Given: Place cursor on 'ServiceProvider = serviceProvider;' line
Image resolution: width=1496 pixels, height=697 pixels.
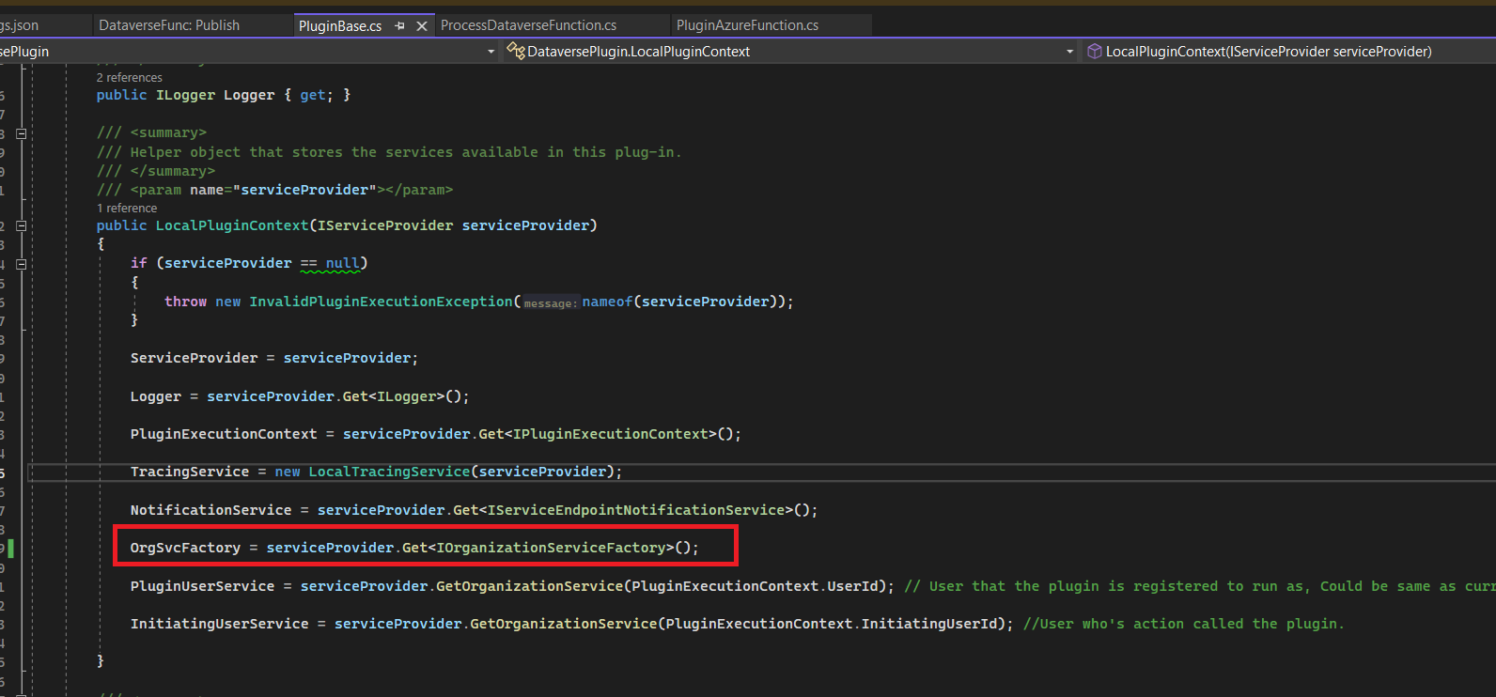Looking at the screenshot, I should click(x=274, y=358).
